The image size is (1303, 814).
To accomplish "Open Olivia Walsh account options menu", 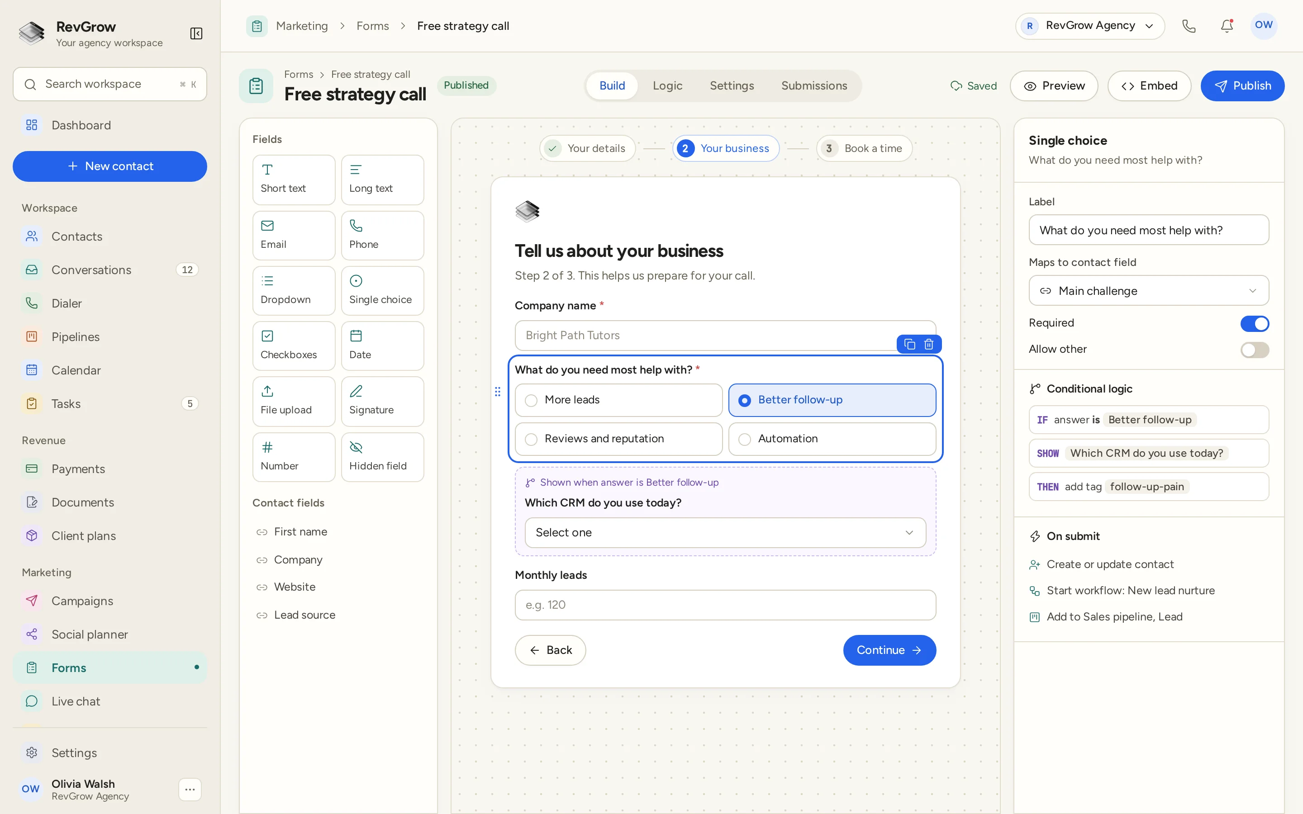I will tap(190, 789).
